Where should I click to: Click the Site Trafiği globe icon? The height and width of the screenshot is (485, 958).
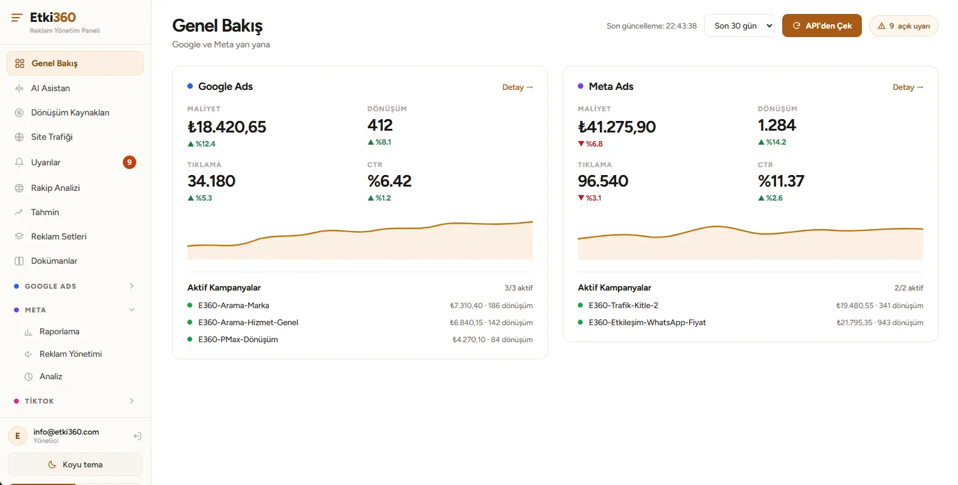19,137
